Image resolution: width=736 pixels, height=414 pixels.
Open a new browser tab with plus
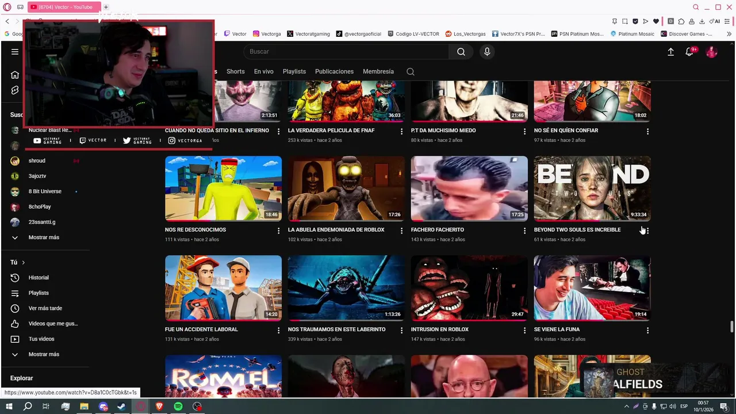pos(106,7)
